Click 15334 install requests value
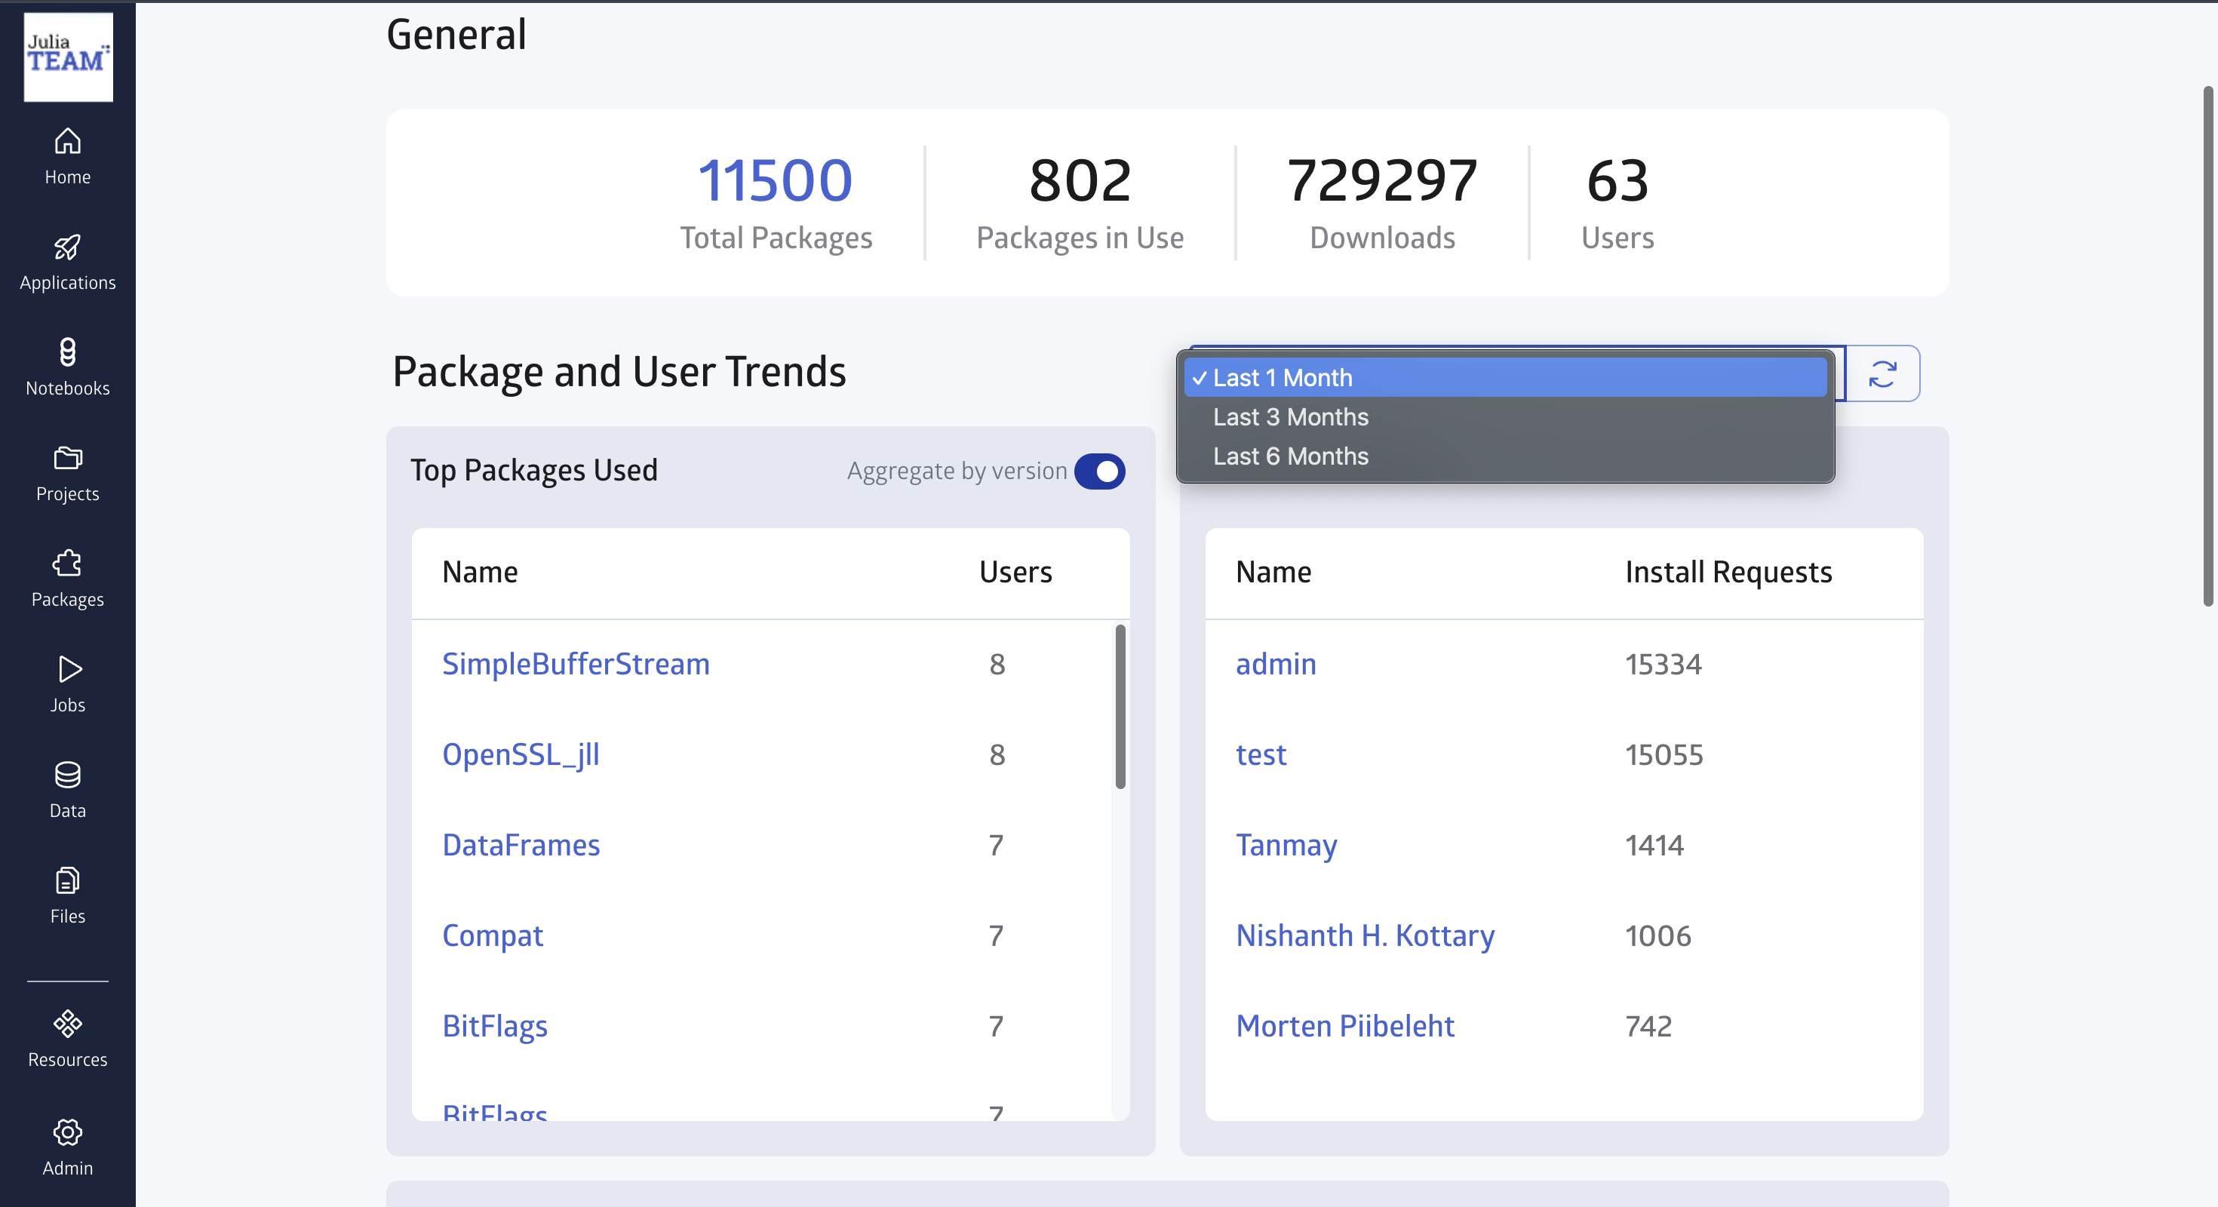 [1663, 664]
